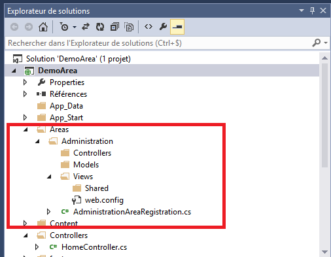The image size is (331, 257).
Task: Click the Models folder icon
Action: [65, 165]
